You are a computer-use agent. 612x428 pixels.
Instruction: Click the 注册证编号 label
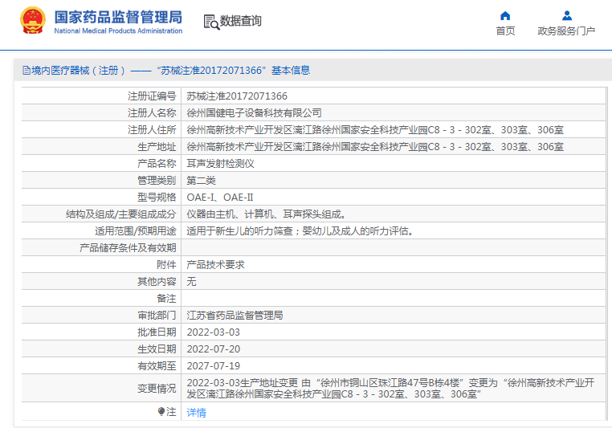152,96
